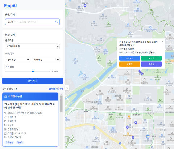Viewport: 174px width, 149px height.
Task: Click the popup job title text
Action: (x=138, y=44)
